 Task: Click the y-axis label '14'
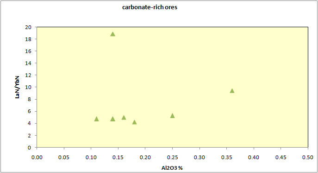pyautogui.click(x=28, y=63)
